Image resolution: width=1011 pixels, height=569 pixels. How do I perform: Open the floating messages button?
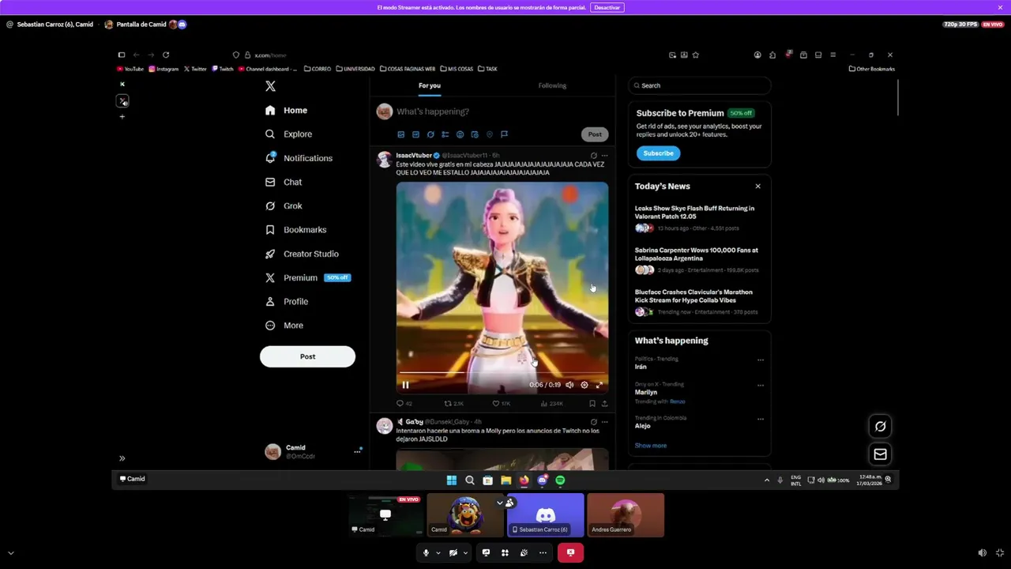coord(880,454)
